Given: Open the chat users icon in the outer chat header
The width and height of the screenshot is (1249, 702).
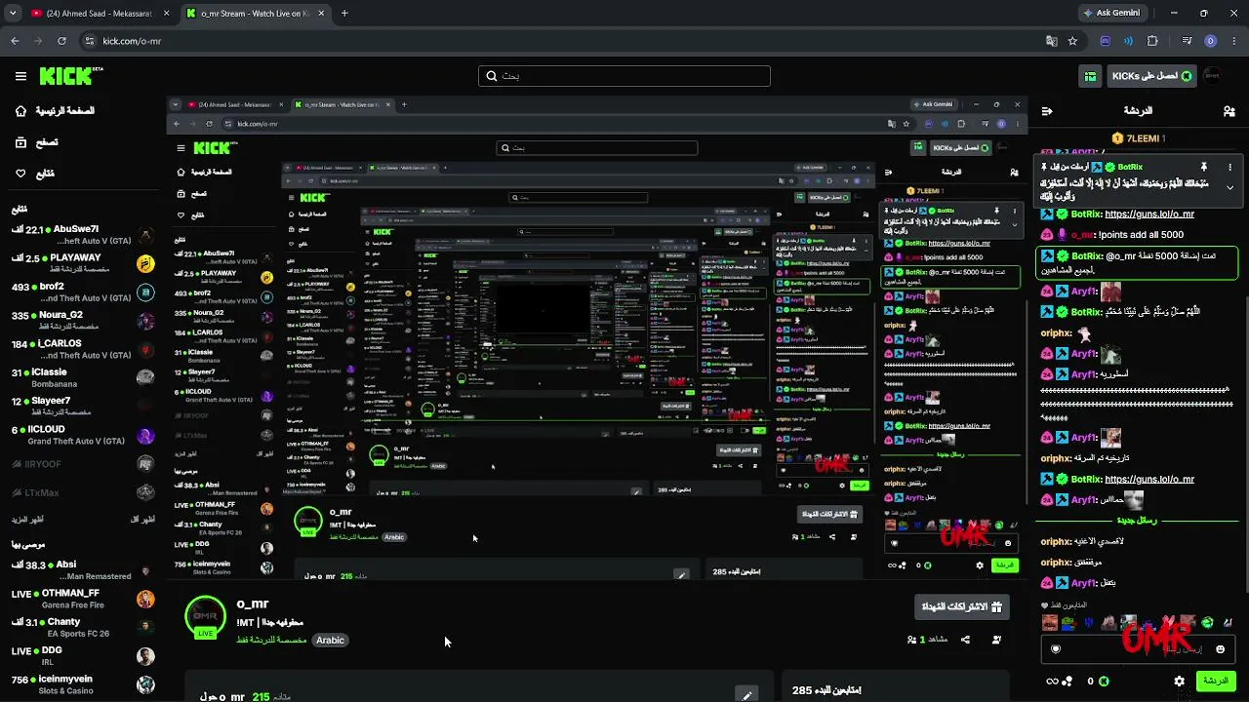Looking at the screenshot, I should point(1229,111).
